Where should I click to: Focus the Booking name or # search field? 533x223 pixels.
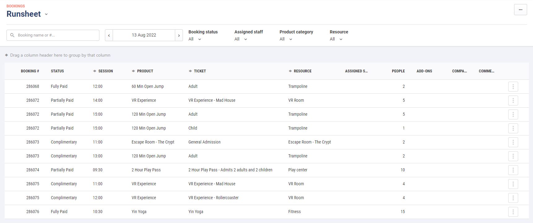click(53, 35)
